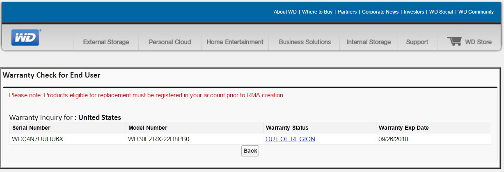The image size is (504, 172).
Task: Click the Warranty Status column header
Action: [x=287, y=128]
